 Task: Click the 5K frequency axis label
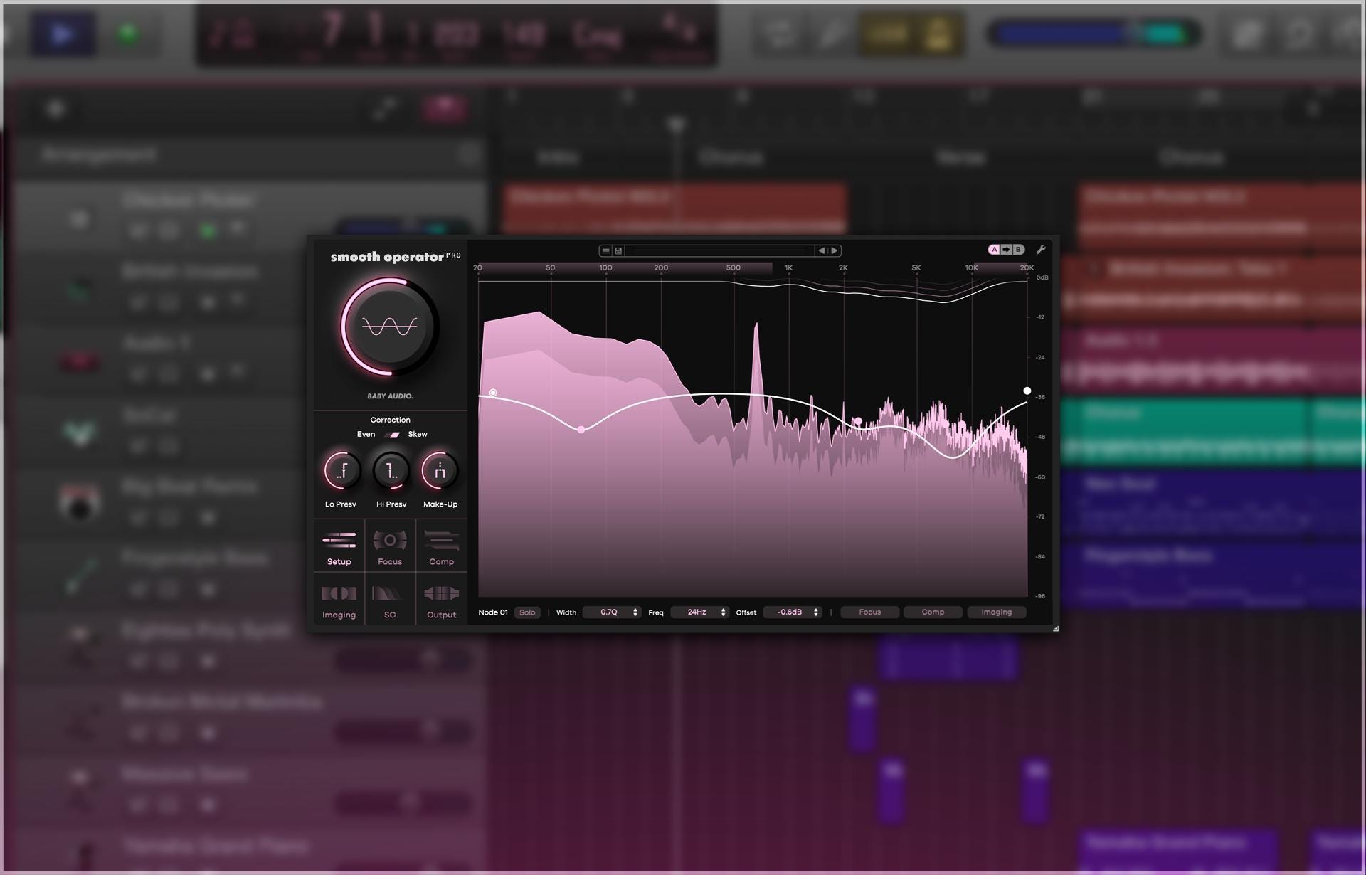(x=916, y=268)
